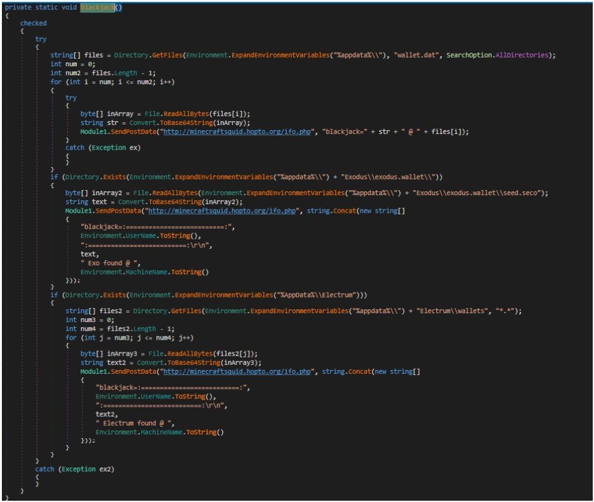594x502 pixels.
Task: Click the "*.*" search pattern string
Action: (505, 311)
